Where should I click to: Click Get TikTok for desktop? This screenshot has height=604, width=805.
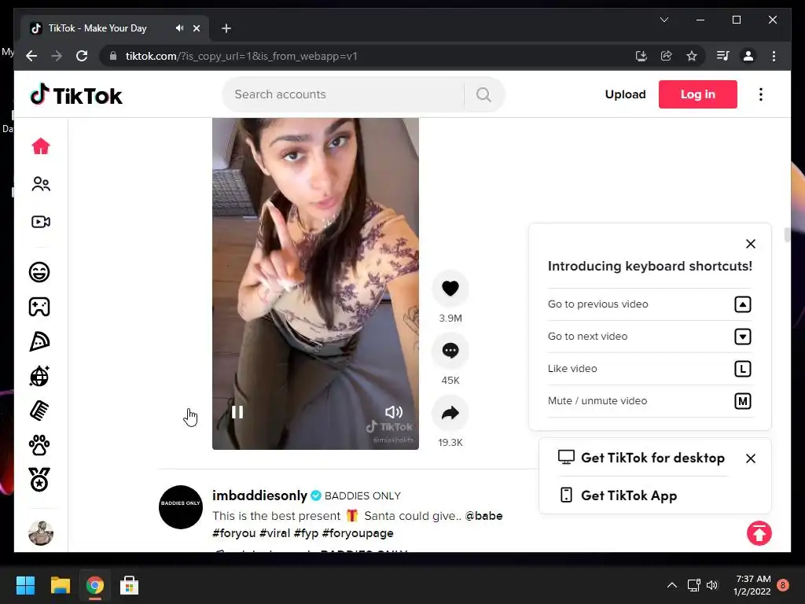(x=641, y=458)
